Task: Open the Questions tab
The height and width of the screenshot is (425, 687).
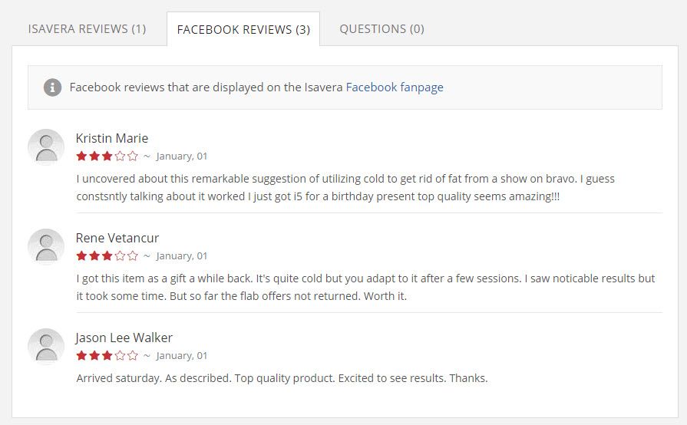Action: coord(381,29)
